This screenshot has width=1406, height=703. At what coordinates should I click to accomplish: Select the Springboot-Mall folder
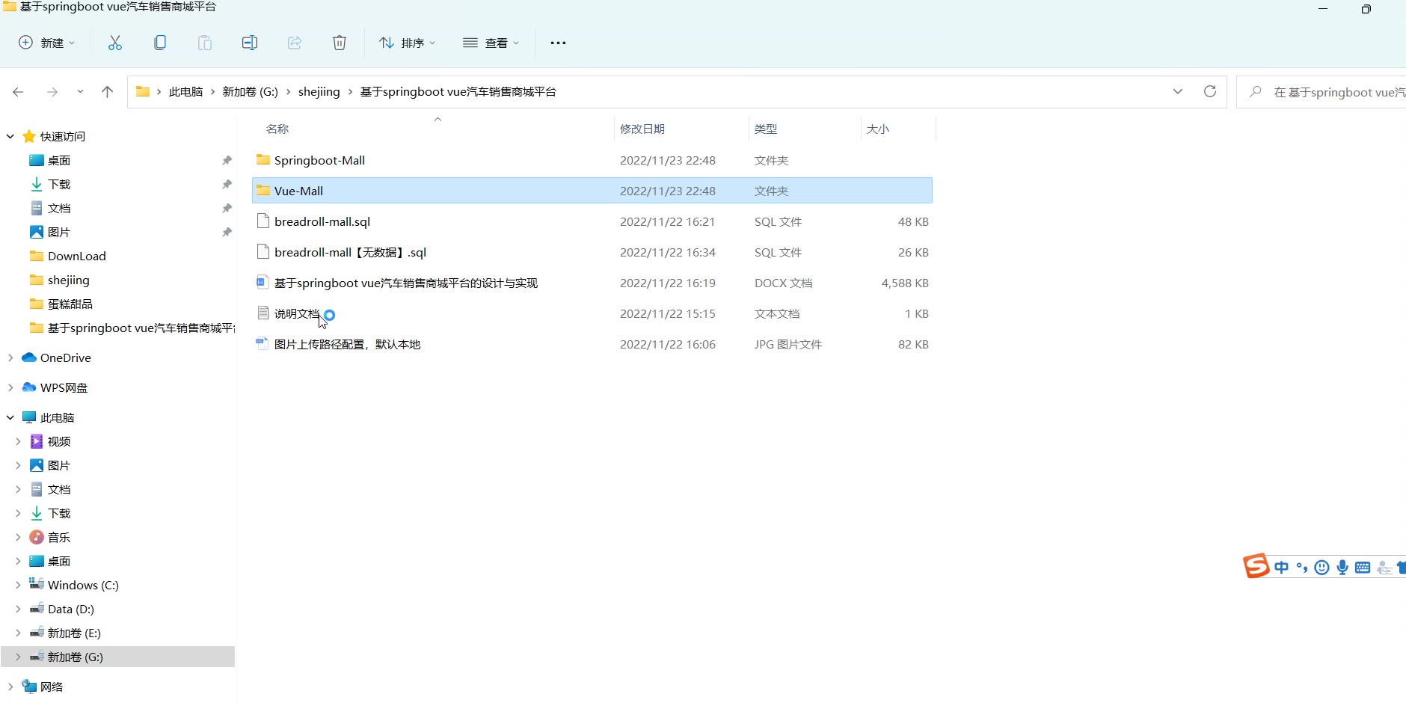319,160
